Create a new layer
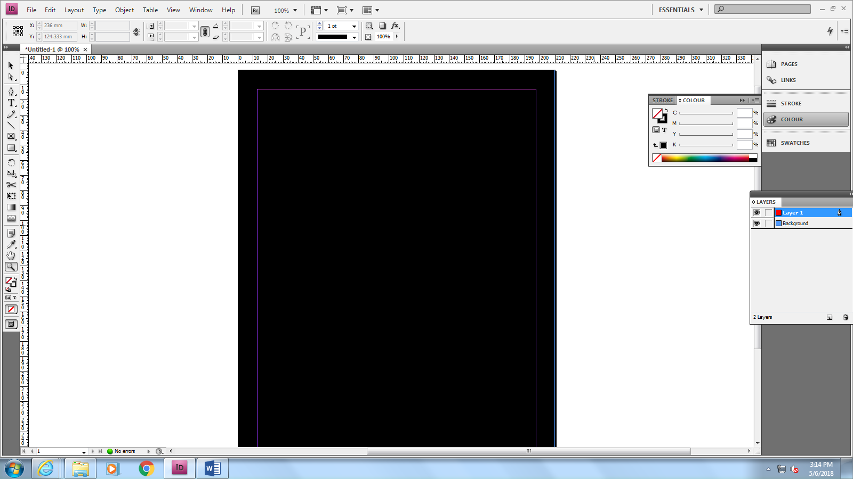Viewport: 853px width, 479px height. point(830,317)
